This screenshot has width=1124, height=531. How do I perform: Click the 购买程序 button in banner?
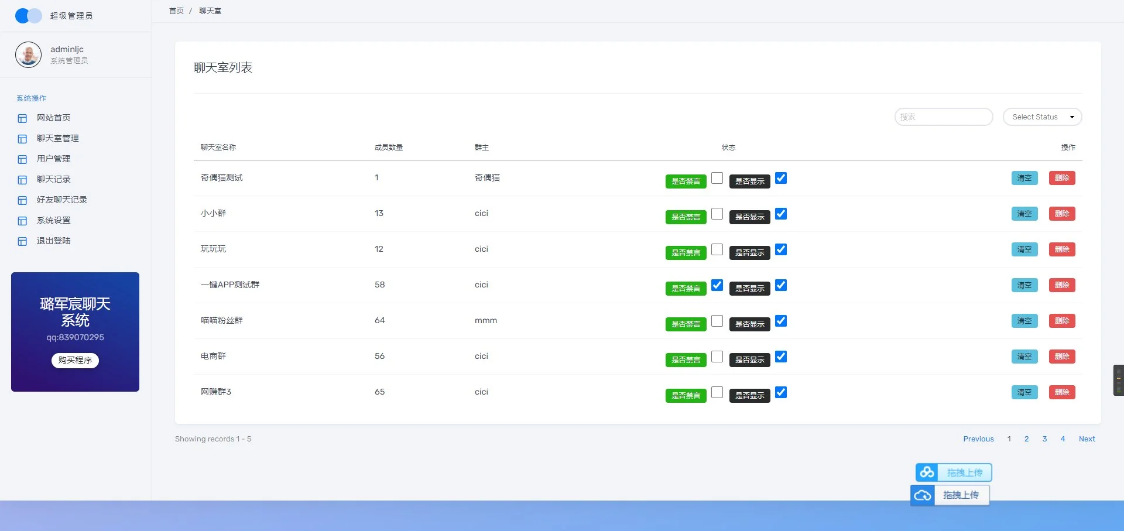pos(75,360)
